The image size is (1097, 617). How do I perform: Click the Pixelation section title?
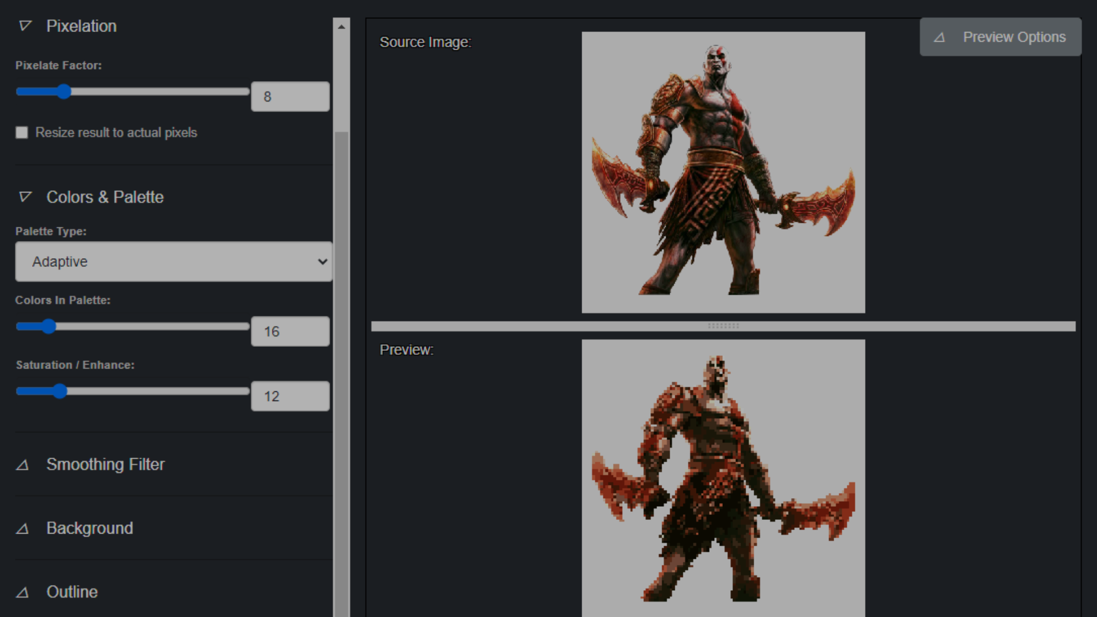(x=81, y=26)
